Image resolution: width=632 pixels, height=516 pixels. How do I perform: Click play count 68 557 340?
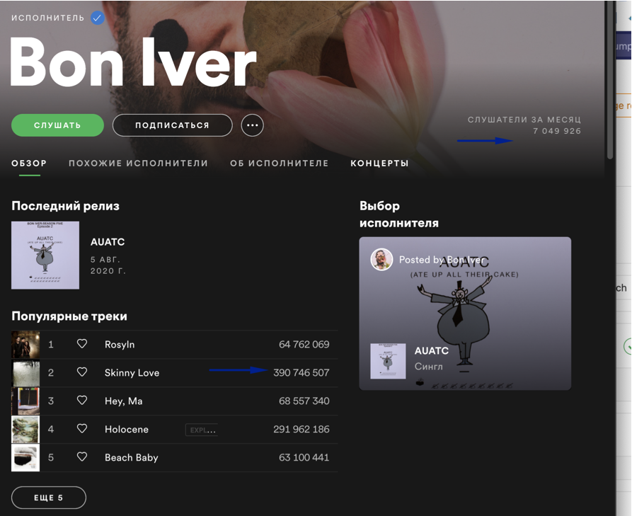point(304,401)
